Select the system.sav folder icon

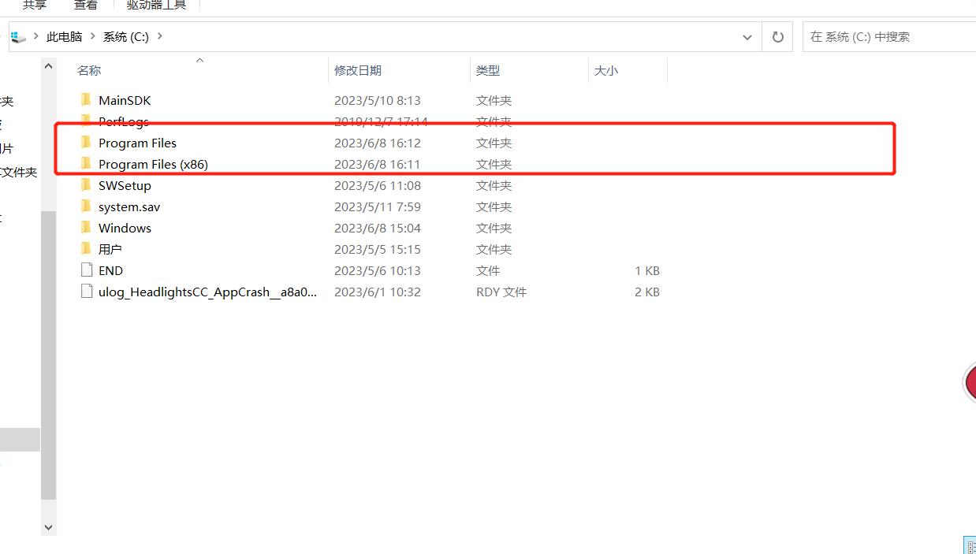click(x=86, y=206)
